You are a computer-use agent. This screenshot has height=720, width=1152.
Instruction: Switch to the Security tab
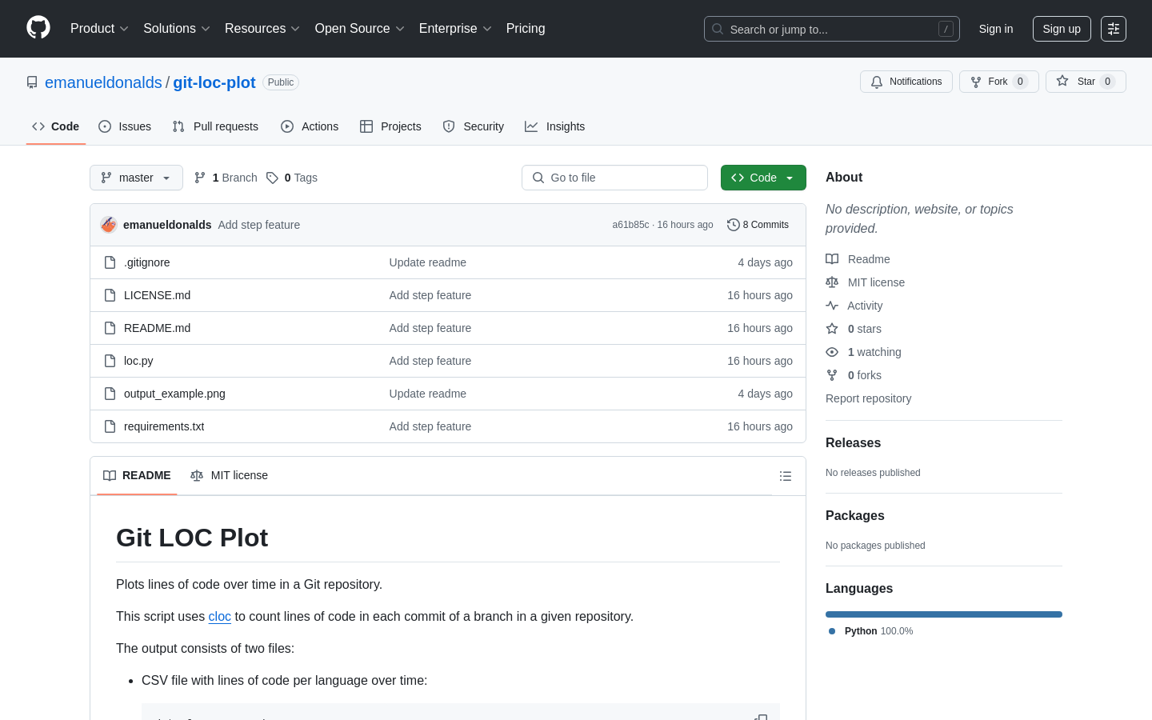[x=474, y=126]
